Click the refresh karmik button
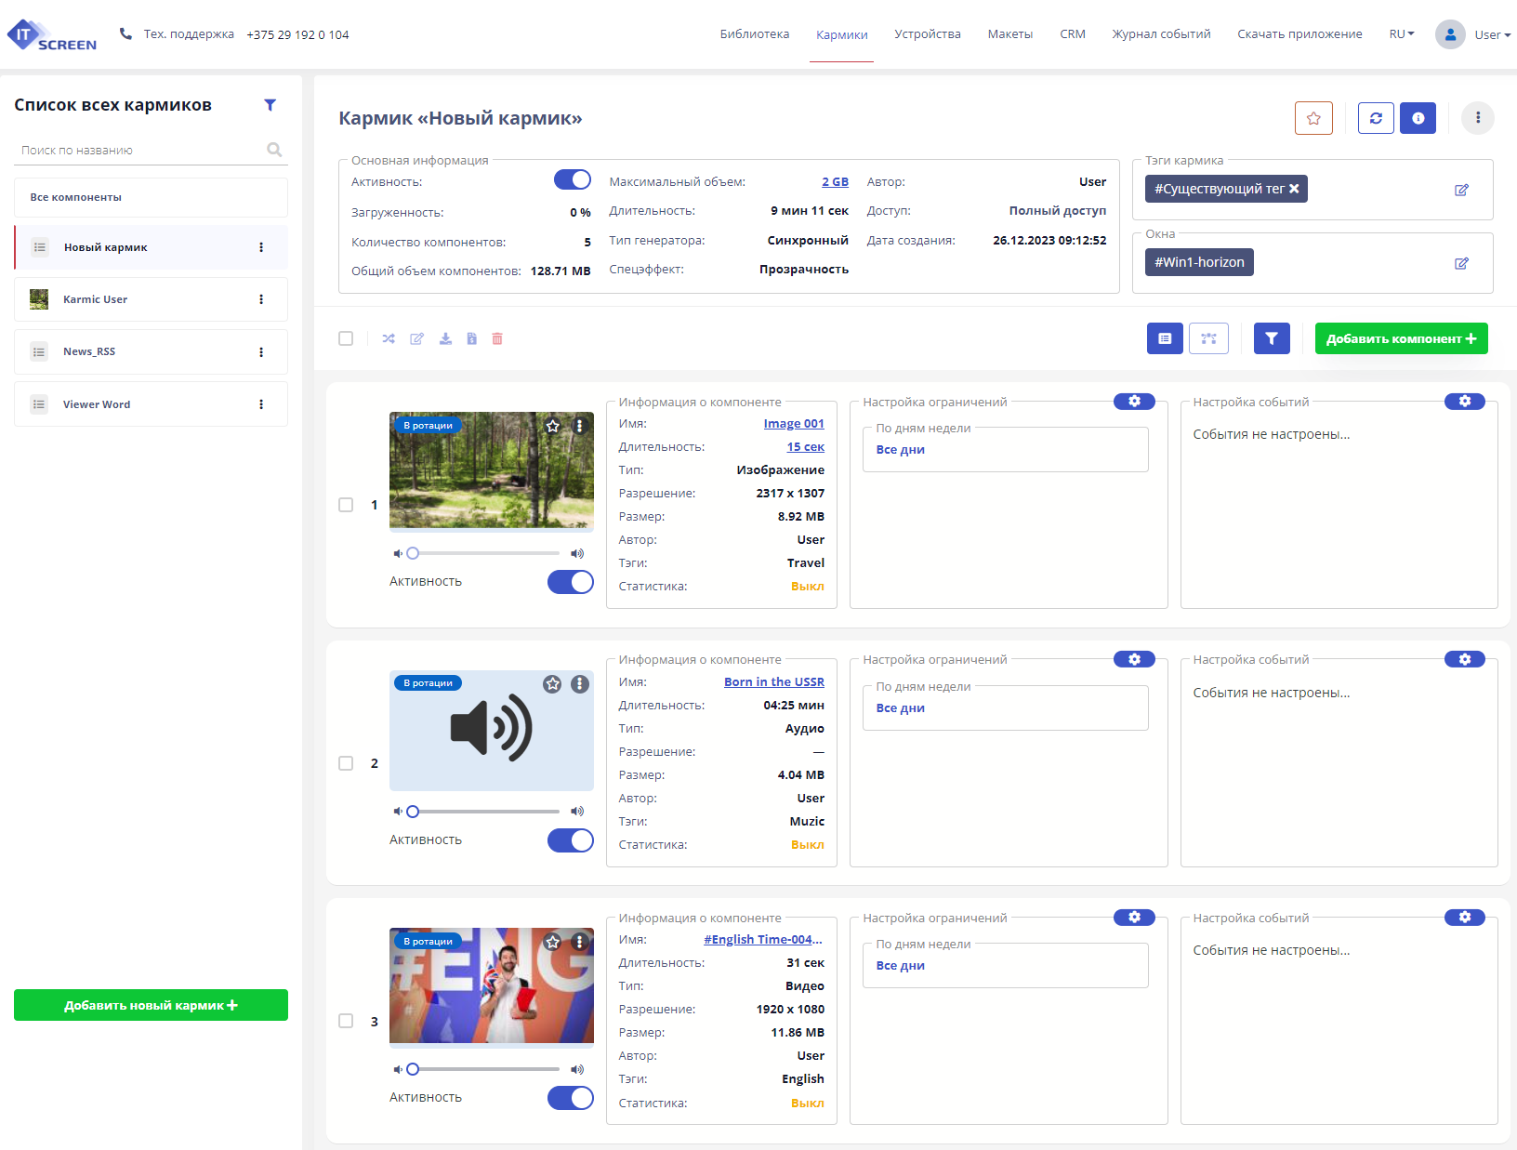This screenshot has height=1150, width=1517. click(1375, 118)
